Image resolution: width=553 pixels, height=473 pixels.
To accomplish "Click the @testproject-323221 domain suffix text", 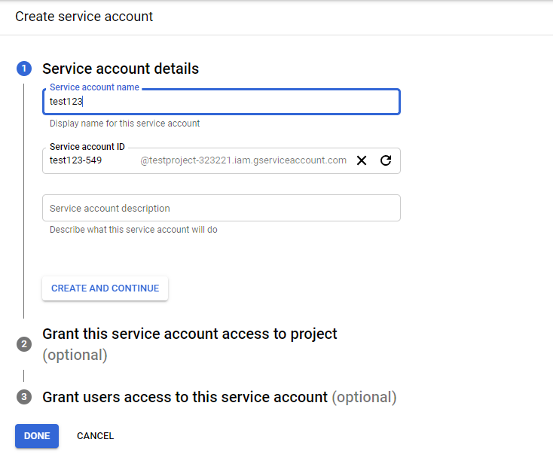I will (x=243, y=160).
